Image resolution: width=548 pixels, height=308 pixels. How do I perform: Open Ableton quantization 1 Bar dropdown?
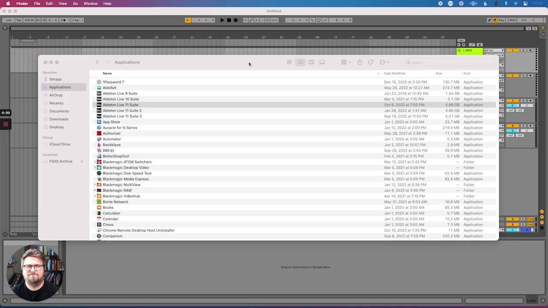(x=77, y=20)
